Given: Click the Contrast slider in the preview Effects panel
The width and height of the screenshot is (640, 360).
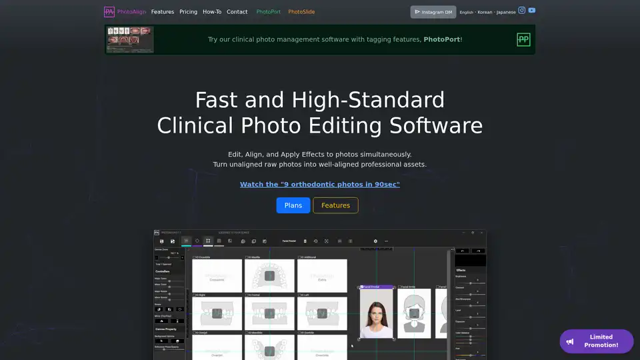Looking at the screenshot, I should click(470, 294).
